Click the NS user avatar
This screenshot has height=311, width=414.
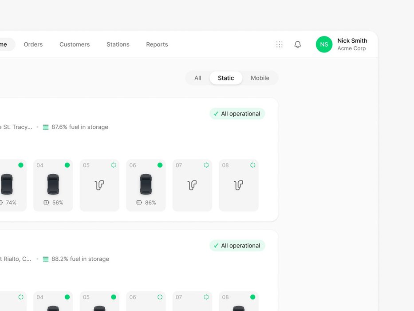point(324,44)
